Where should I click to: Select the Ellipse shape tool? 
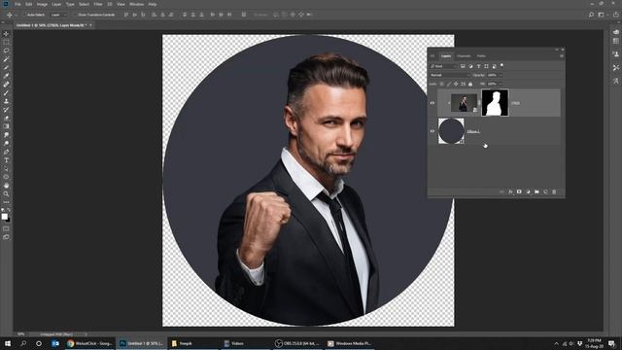click(x=6, y=177)
